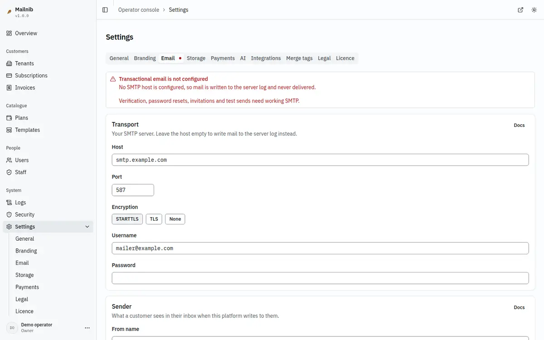Switch to the General settings tab
The image size is (544, 340).
[x=119, y=58]
